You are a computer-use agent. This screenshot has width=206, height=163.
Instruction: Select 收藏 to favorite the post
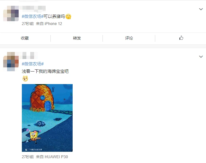[25, 38]
